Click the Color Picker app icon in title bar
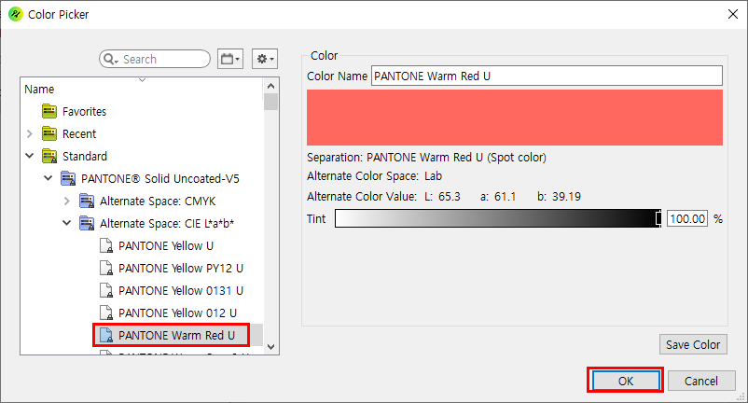The width and height of the screenshot is (748, 403). [15, 14]
